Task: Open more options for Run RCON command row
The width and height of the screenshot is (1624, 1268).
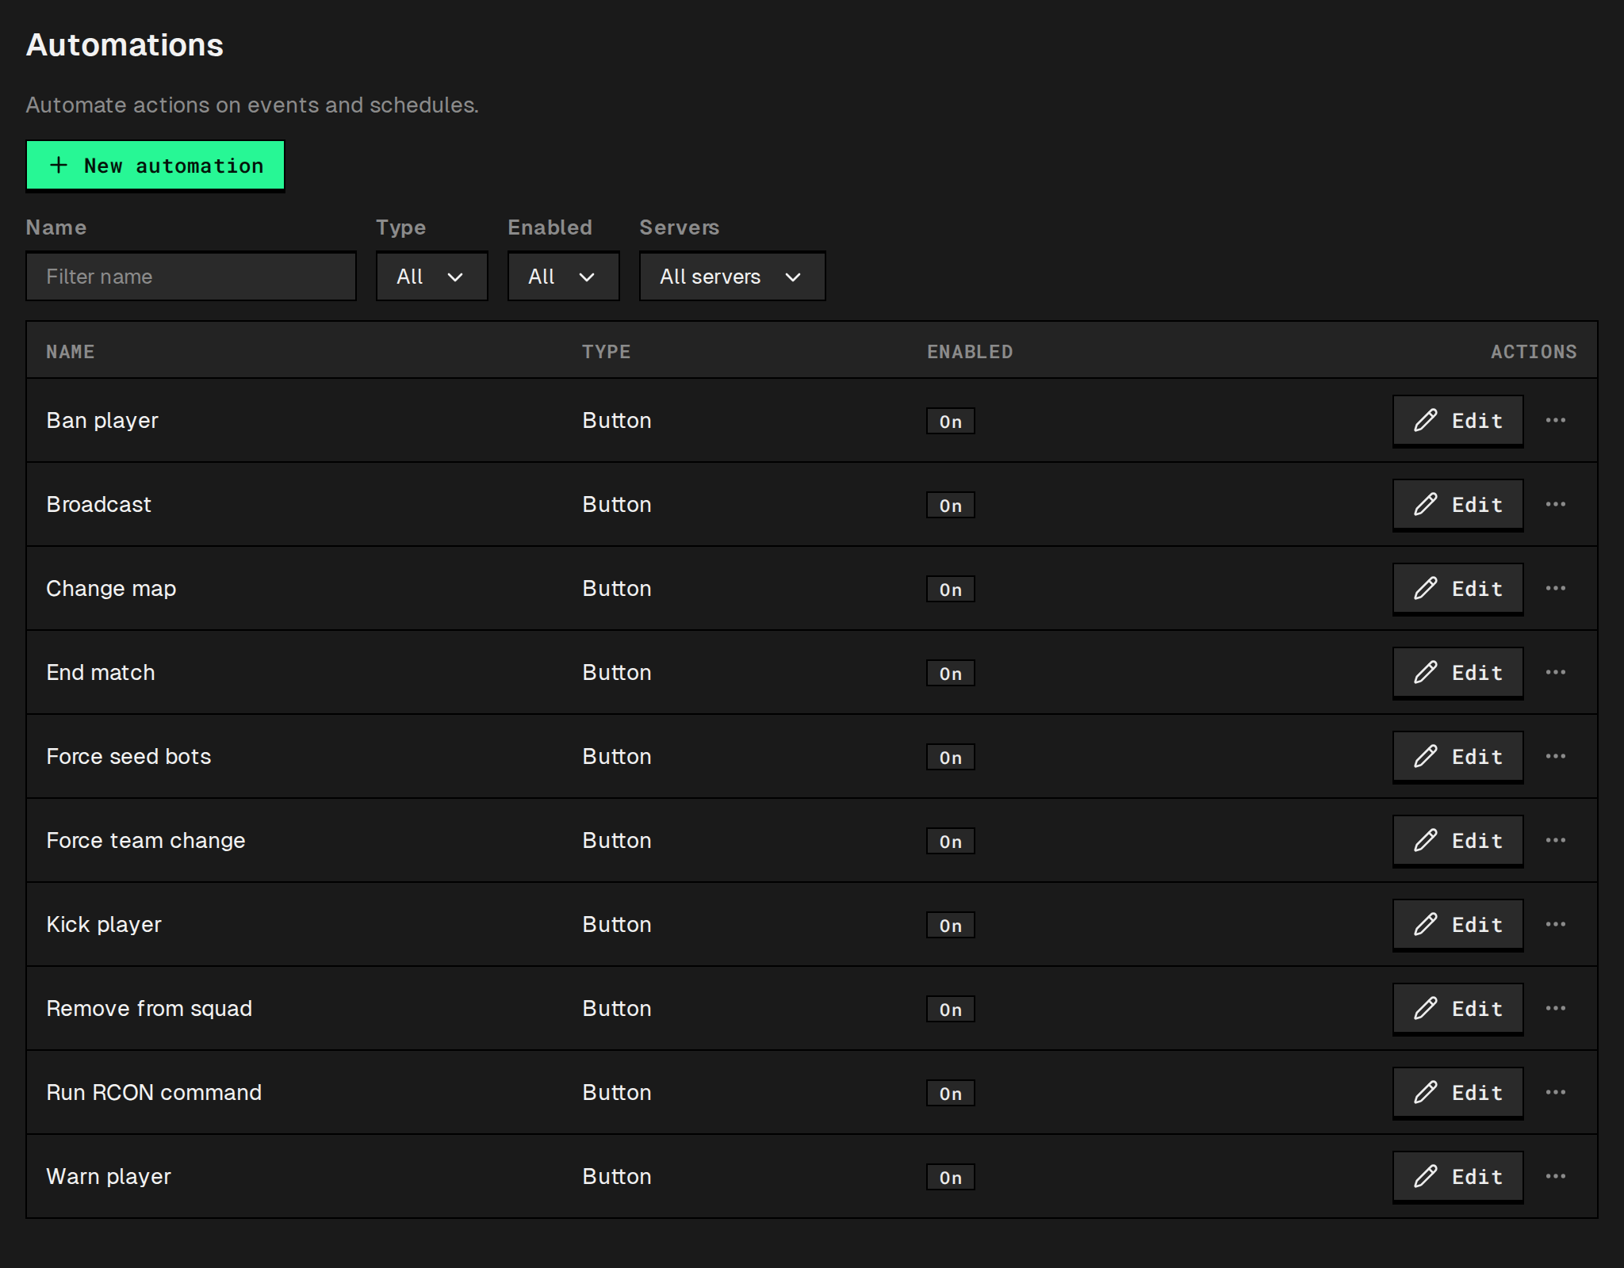Action: click(1555, 1092)
